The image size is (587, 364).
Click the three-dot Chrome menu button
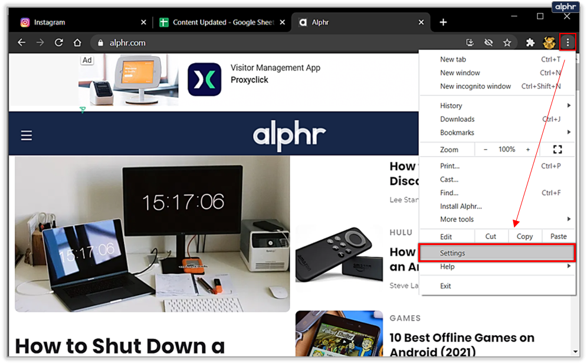(x=568, y=42)
